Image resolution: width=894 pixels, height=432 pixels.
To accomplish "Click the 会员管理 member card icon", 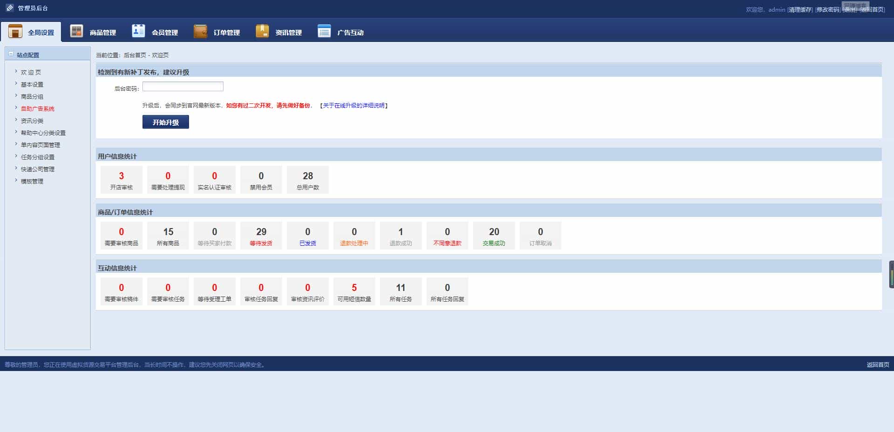I will (x=139, y=31).
